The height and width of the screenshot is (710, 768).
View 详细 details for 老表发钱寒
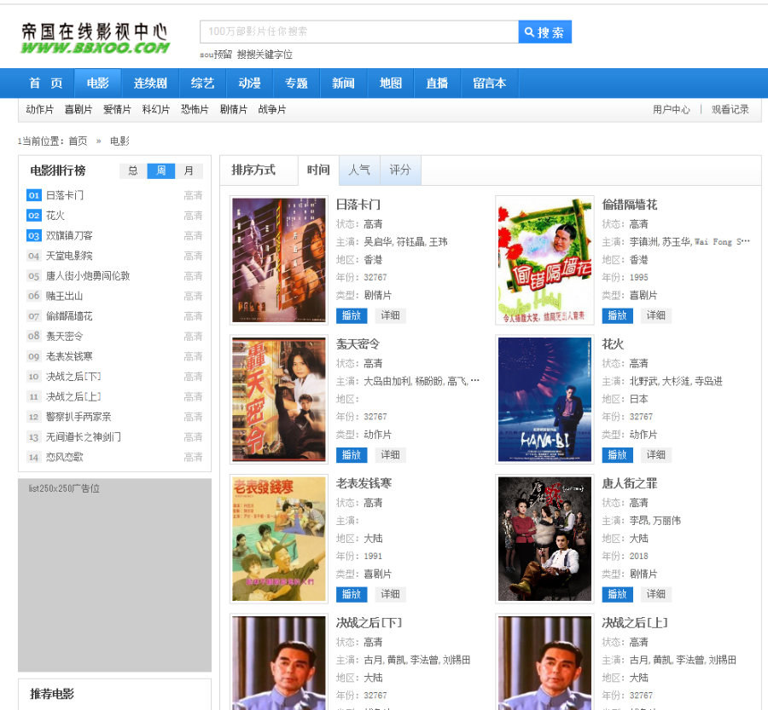[x=390, y=595]
